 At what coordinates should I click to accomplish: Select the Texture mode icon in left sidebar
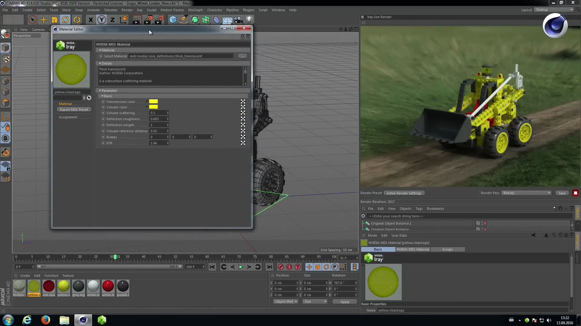pos(5,59)
